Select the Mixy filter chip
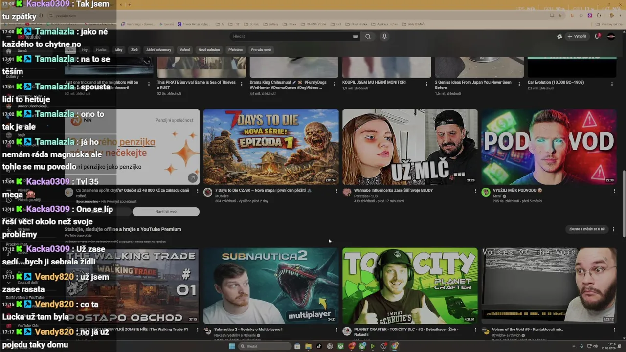This screenshot has width=626, height=352. (x=119, y=50)
